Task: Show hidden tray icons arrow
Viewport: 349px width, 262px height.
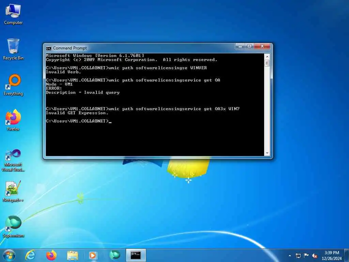Action: 290,256
